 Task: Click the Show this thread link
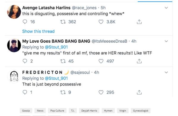tap(38, 31)
